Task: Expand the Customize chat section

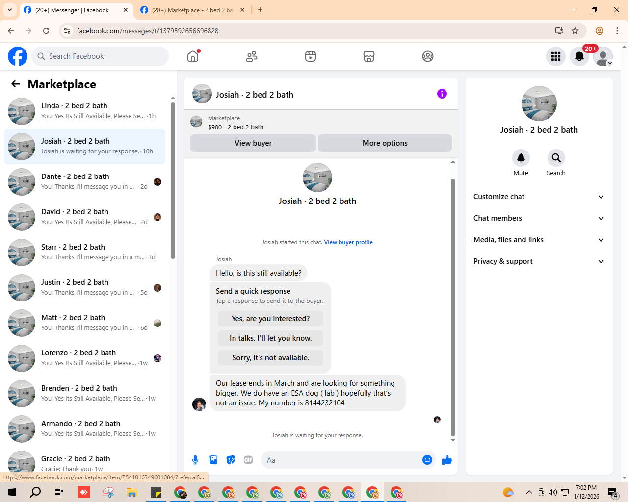Action: [539, 197]
